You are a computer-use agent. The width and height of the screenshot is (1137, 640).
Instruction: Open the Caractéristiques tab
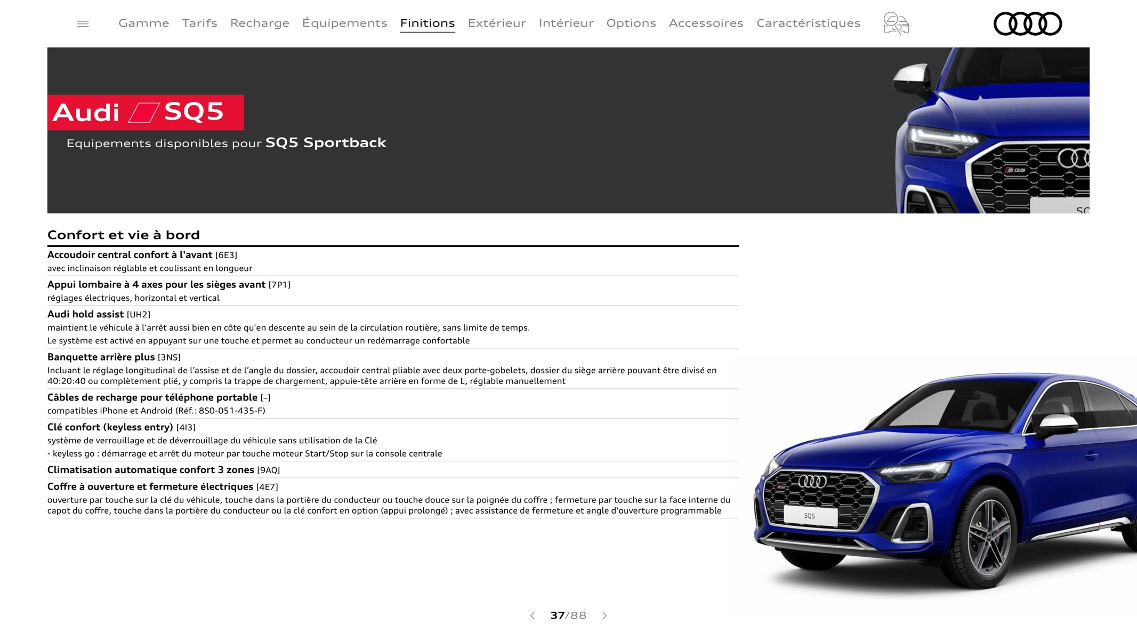[808, 23]
